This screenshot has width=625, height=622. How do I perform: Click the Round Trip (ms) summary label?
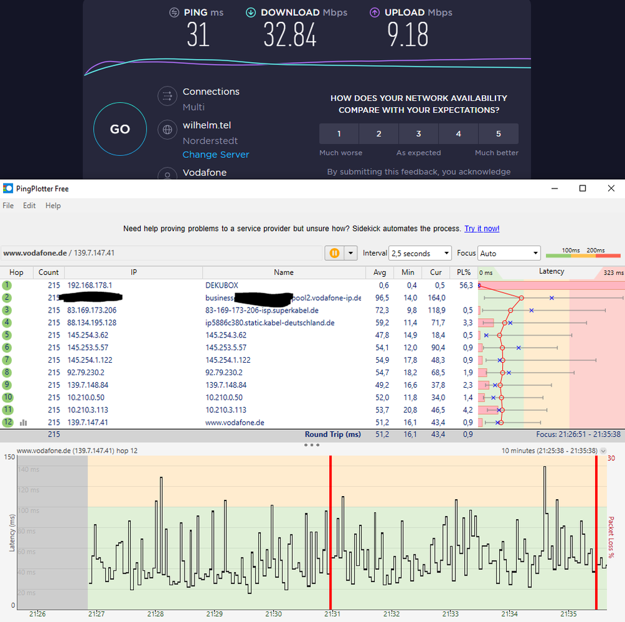pos(333,434)
